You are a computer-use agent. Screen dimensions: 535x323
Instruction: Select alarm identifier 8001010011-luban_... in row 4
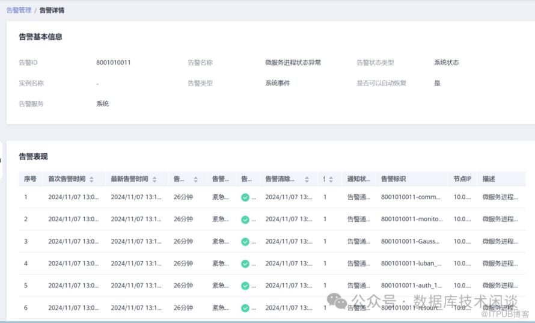pos(411,263)
